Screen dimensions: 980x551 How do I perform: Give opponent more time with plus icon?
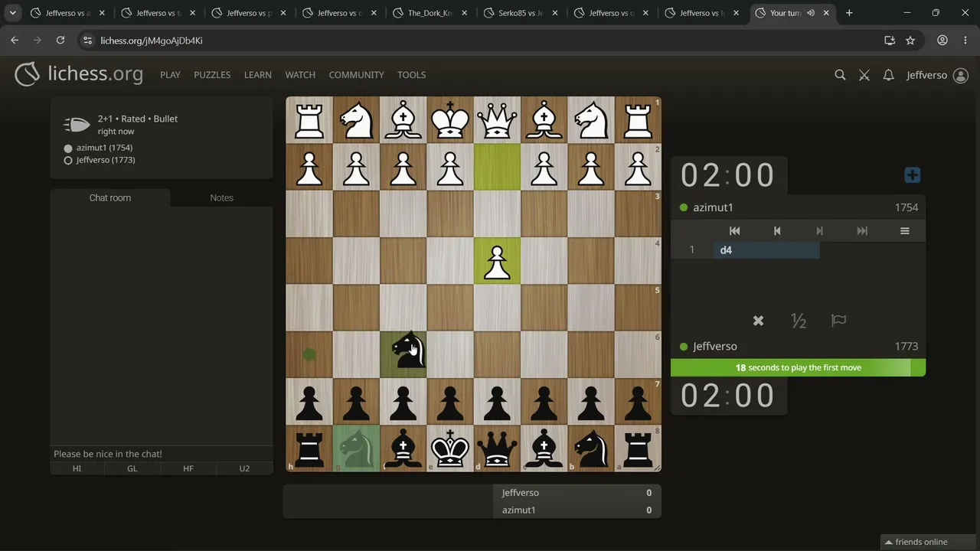(912, 175)
